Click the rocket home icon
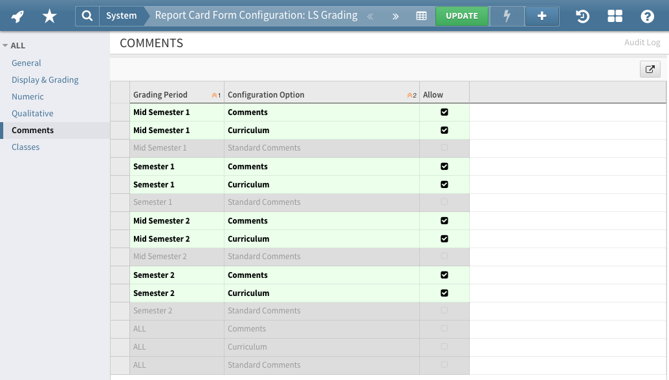Viewport: 669px width, 380px height. pos(17,16)
